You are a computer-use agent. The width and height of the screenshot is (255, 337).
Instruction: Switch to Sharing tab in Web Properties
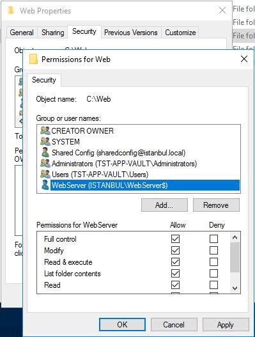[53, 33]
